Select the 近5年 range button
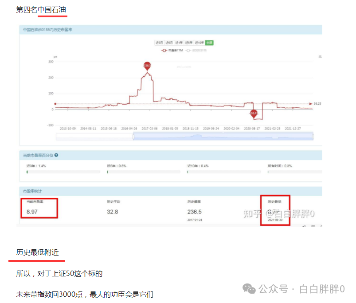 tap(189, 43)
